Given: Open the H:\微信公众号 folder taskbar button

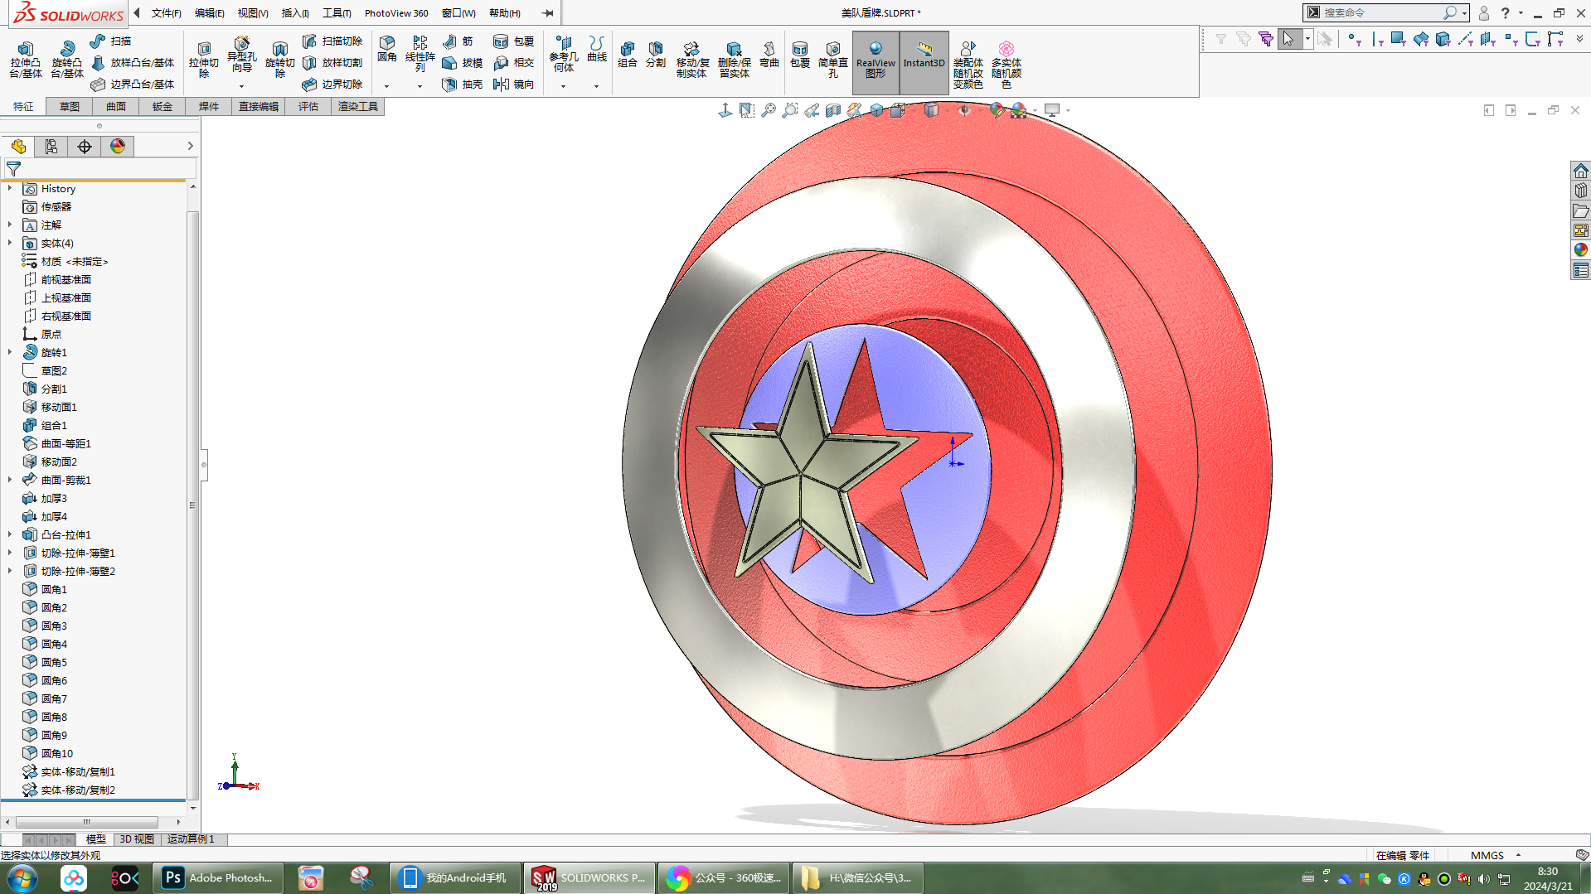Looking at the screenshot, I should (858, 878).
